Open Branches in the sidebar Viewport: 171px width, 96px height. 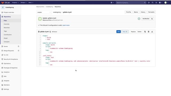(7, 28)
